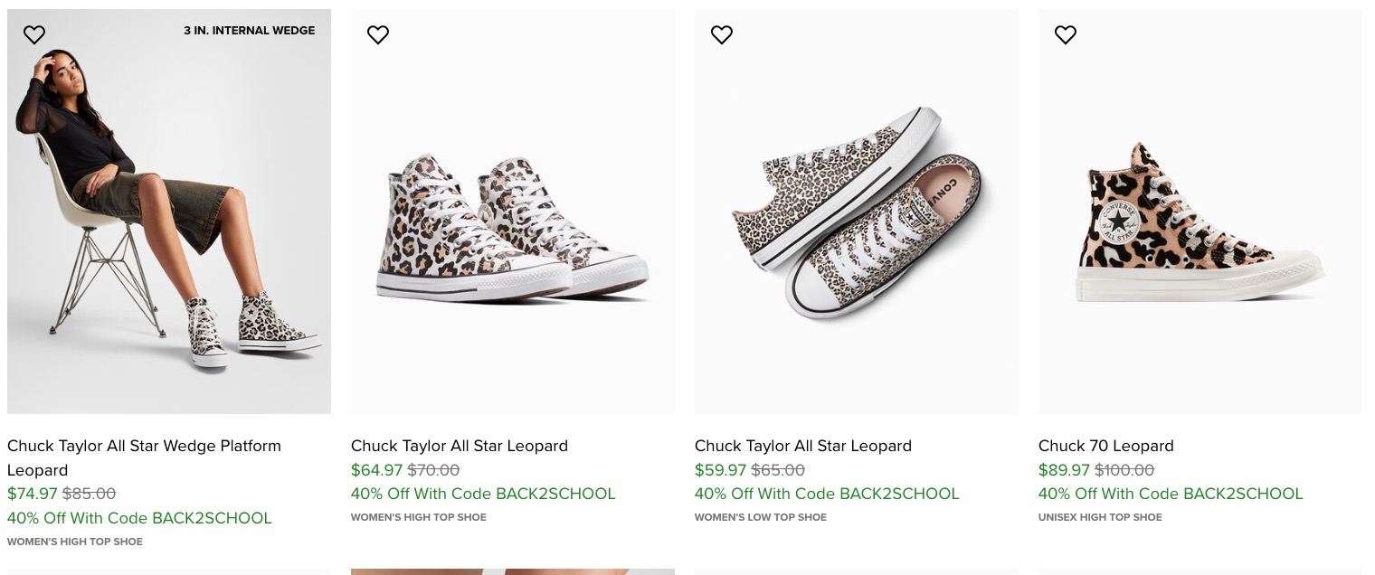Click the $59.97 sale price
This screenshot has height=575, width=1375.
pyautogui.click(x=720, y=470)
